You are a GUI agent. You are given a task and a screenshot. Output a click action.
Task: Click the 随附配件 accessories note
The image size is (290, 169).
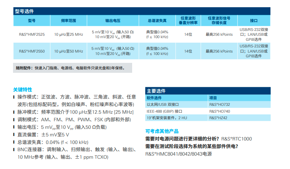(72, 68)
